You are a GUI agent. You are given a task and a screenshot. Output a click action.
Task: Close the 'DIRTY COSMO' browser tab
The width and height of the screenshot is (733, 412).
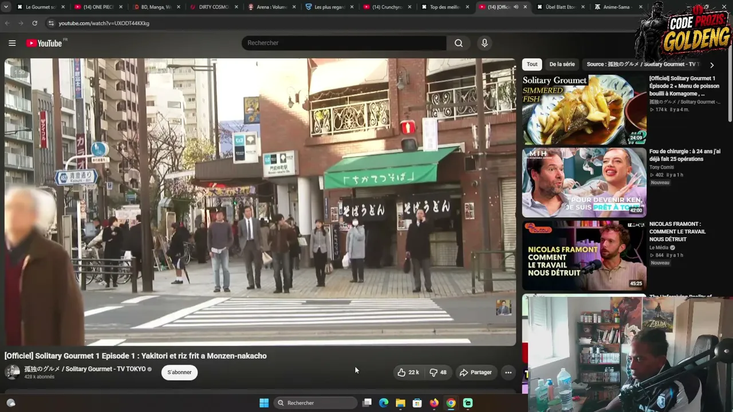[x=237, y=7]
